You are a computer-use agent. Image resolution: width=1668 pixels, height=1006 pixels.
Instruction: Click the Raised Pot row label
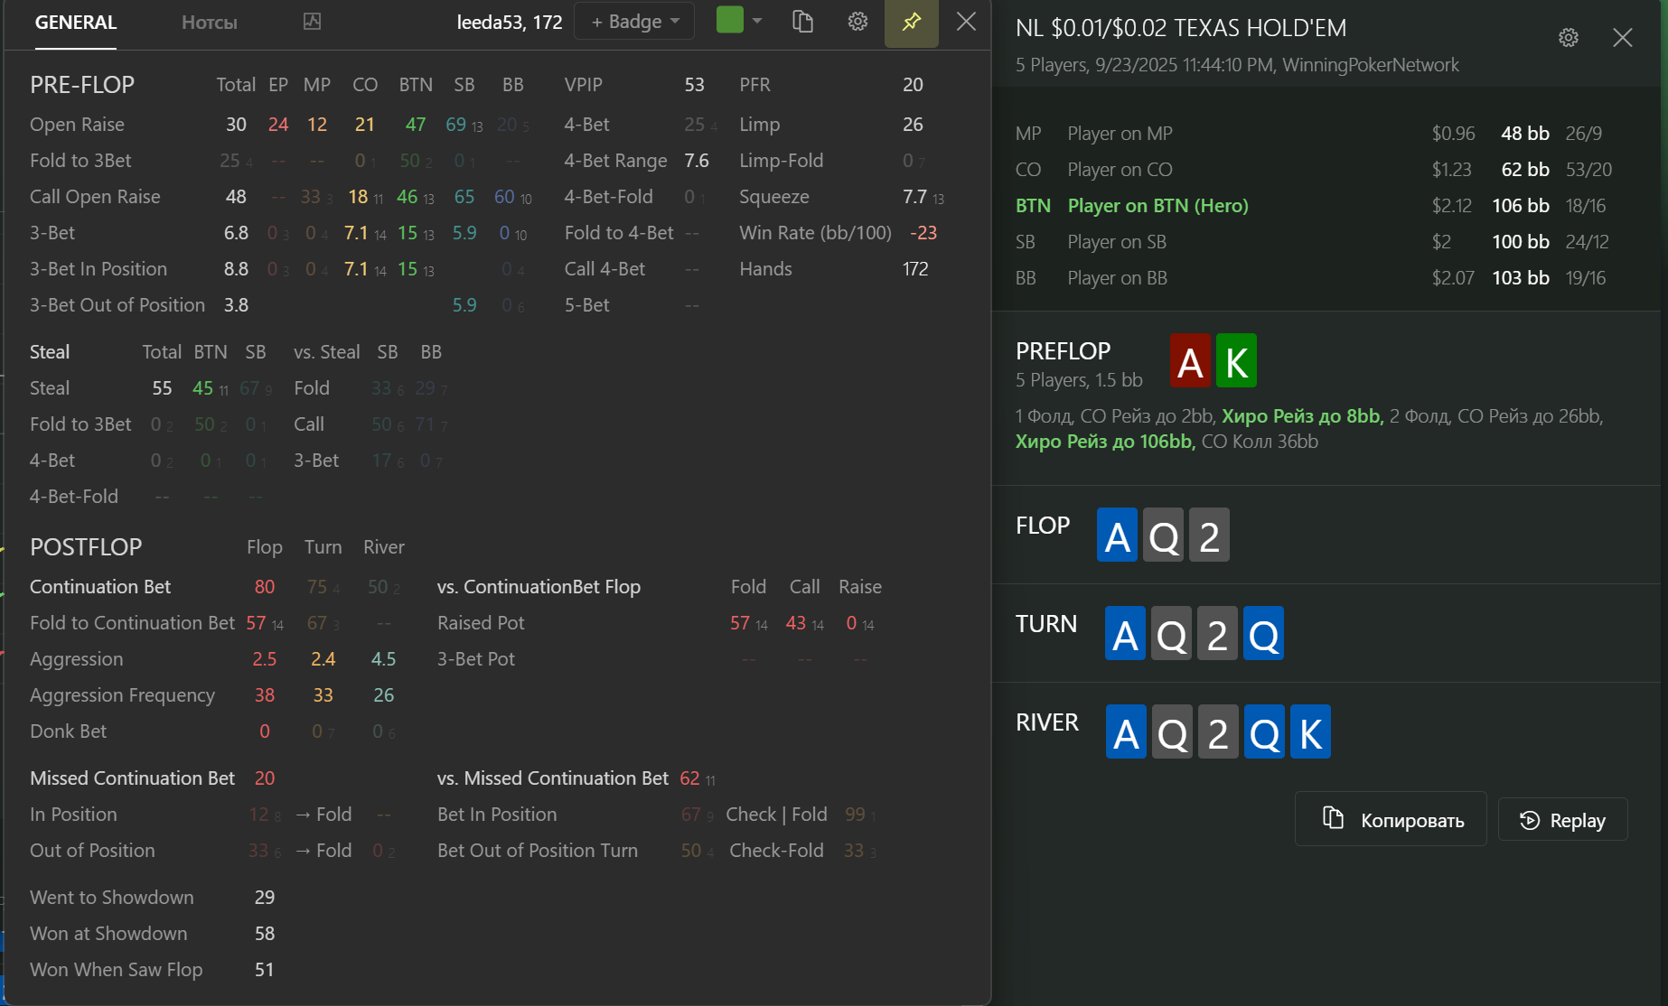point(481,623)
